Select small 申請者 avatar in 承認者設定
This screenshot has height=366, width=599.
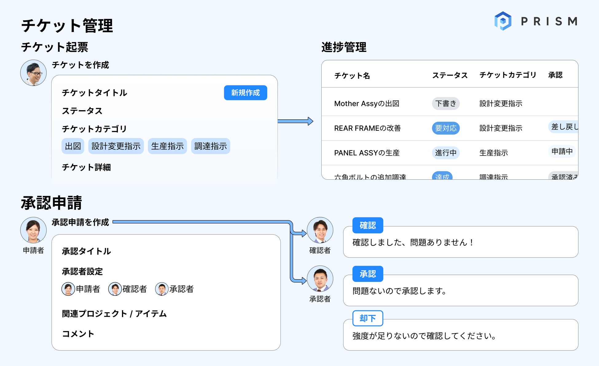click(68, 289)
